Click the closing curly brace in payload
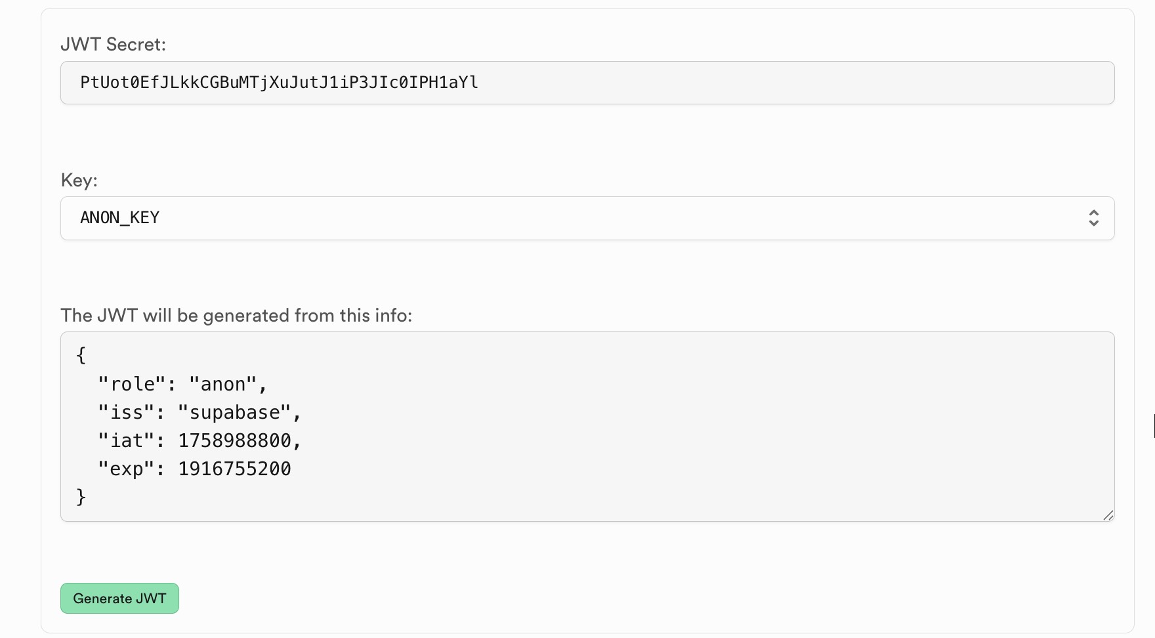This screenshot has width=1155, height=638. click(81, 497)
